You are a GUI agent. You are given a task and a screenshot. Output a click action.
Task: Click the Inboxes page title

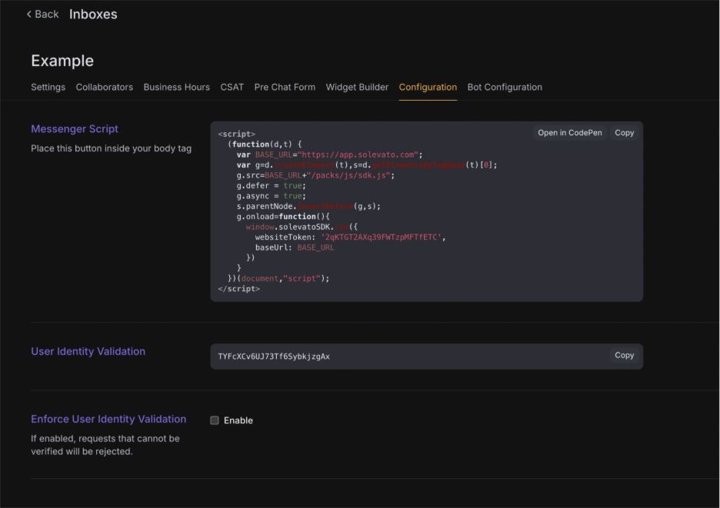click(93, 15)
